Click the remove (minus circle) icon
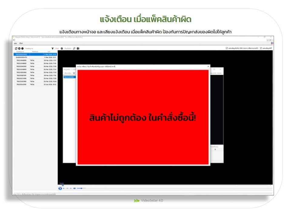Image resolution: width=291 pixels, height=218 pixels. pos(22,48)
